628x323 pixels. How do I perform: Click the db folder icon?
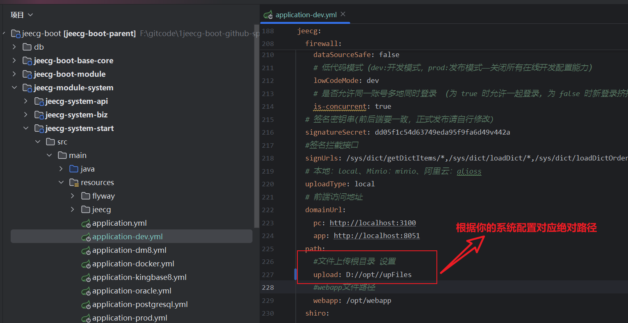click(x=27, y=47)
